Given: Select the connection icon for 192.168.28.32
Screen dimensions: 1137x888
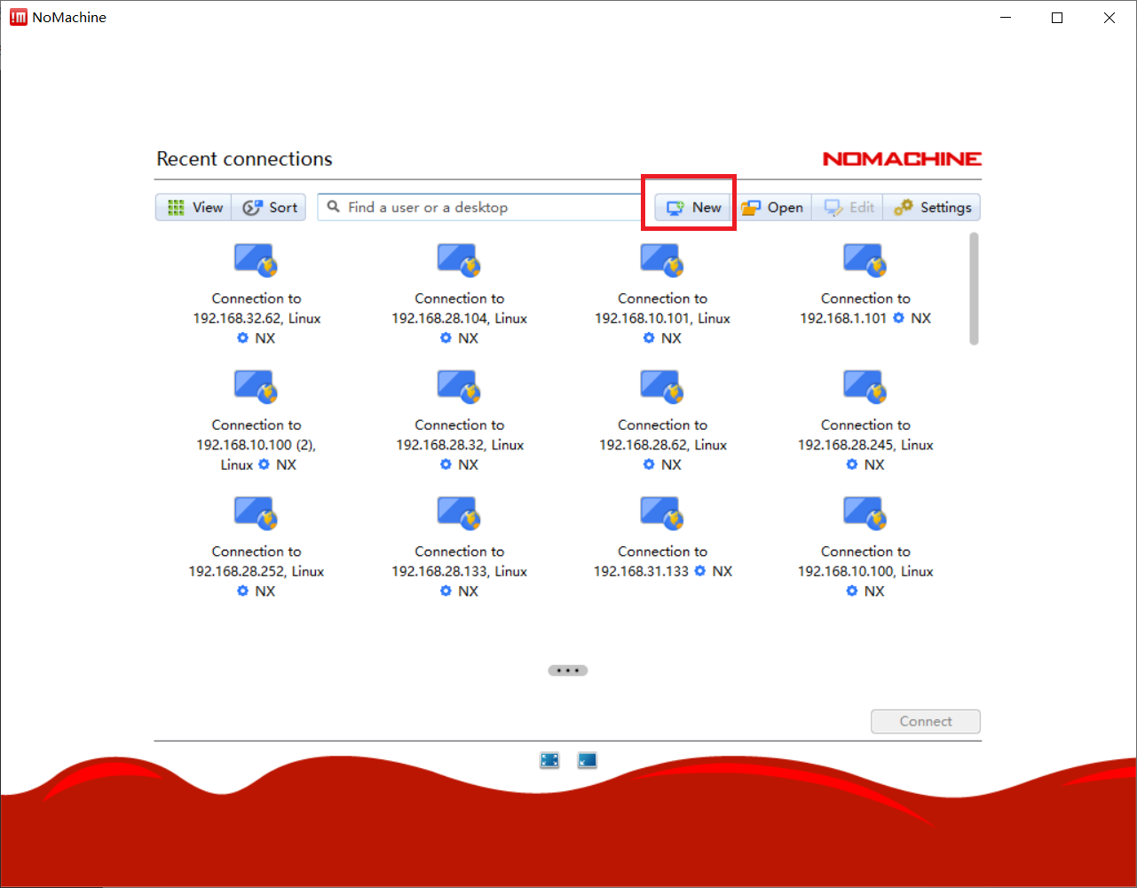Looking at the screenshot, I should tap(460, 387).
